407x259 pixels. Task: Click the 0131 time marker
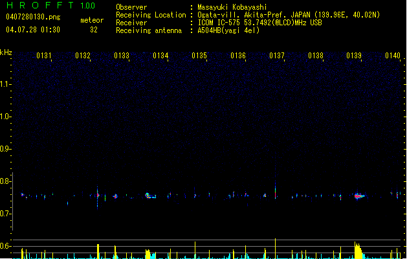pyautogui.click(x=43, y=56)
